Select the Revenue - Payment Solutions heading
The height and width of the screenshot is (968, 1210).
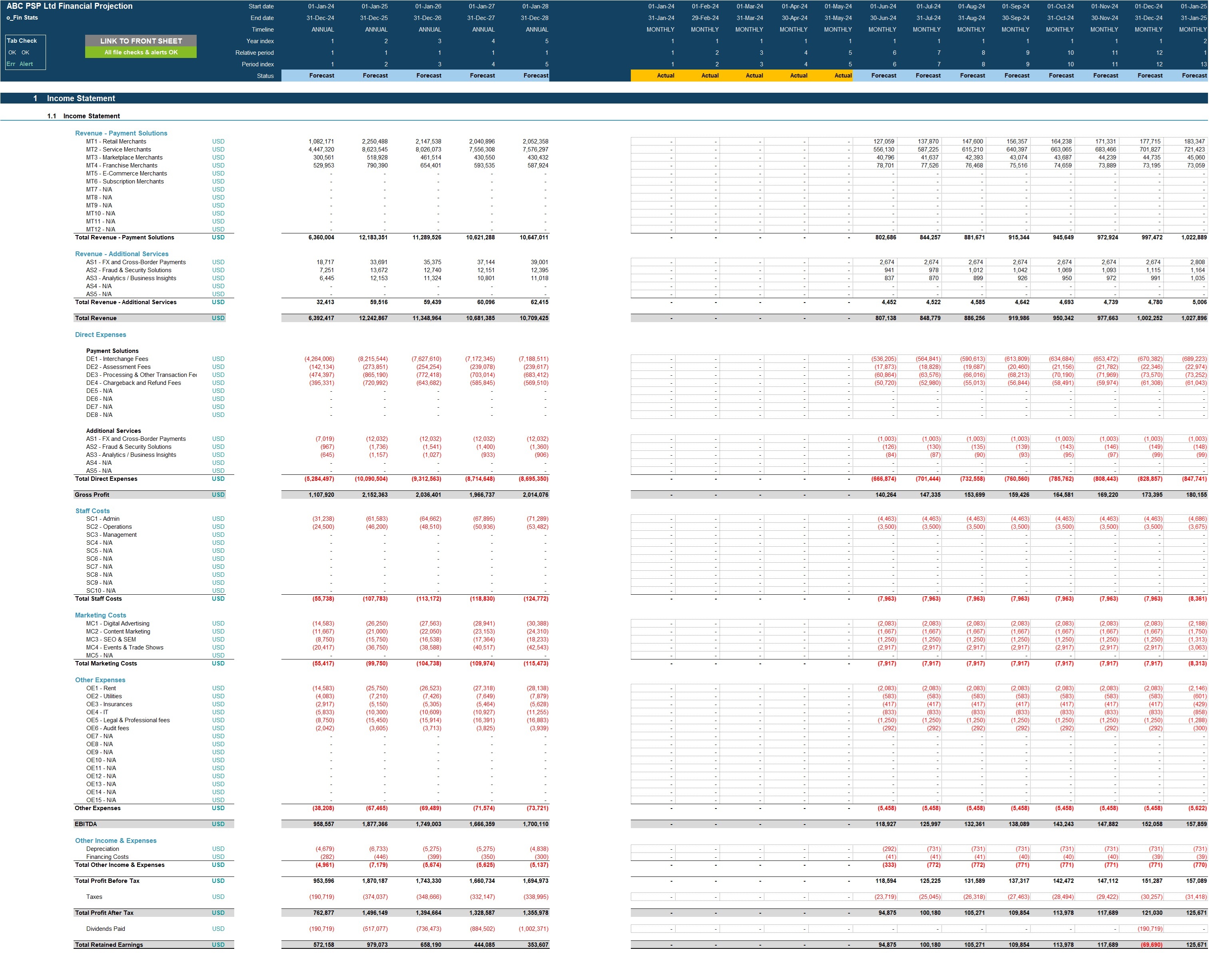pyautogui.click(x=121, y=133)
